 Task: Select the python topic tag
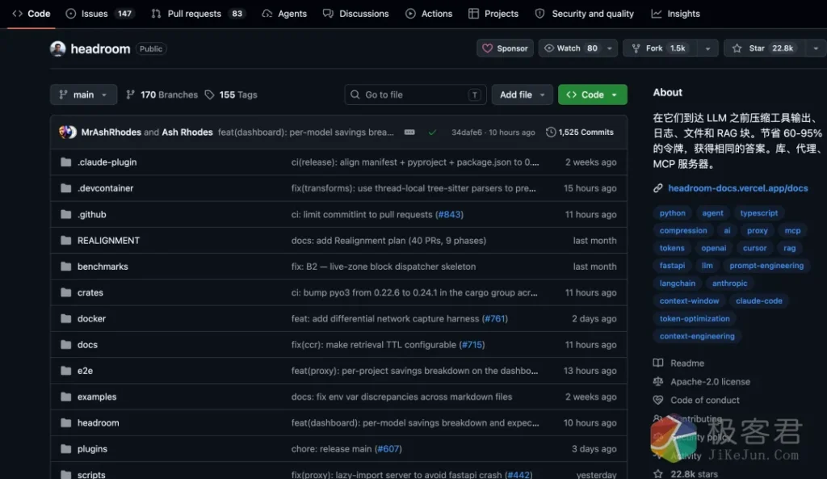click(672, 213)
